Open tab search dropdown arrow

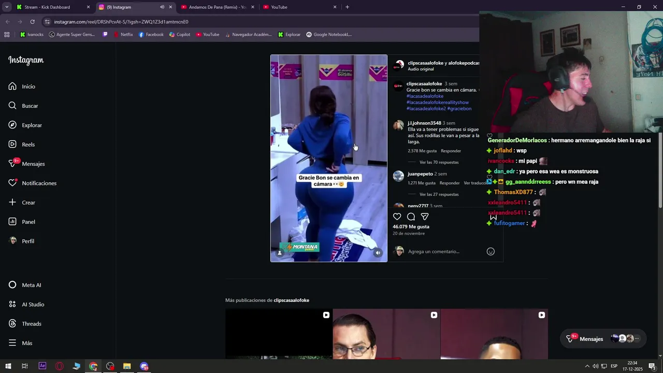tap(7, 7)
